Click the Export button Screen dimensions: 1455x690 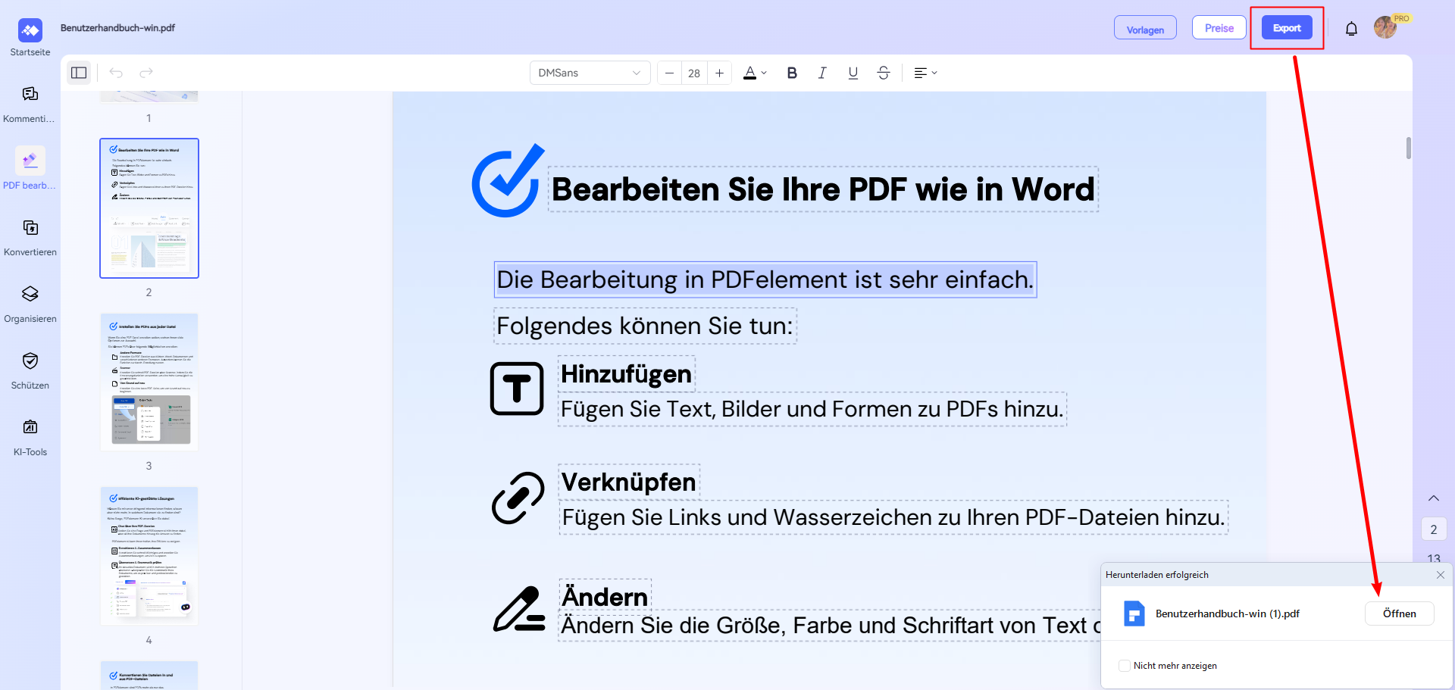(x=1287, y=28)
